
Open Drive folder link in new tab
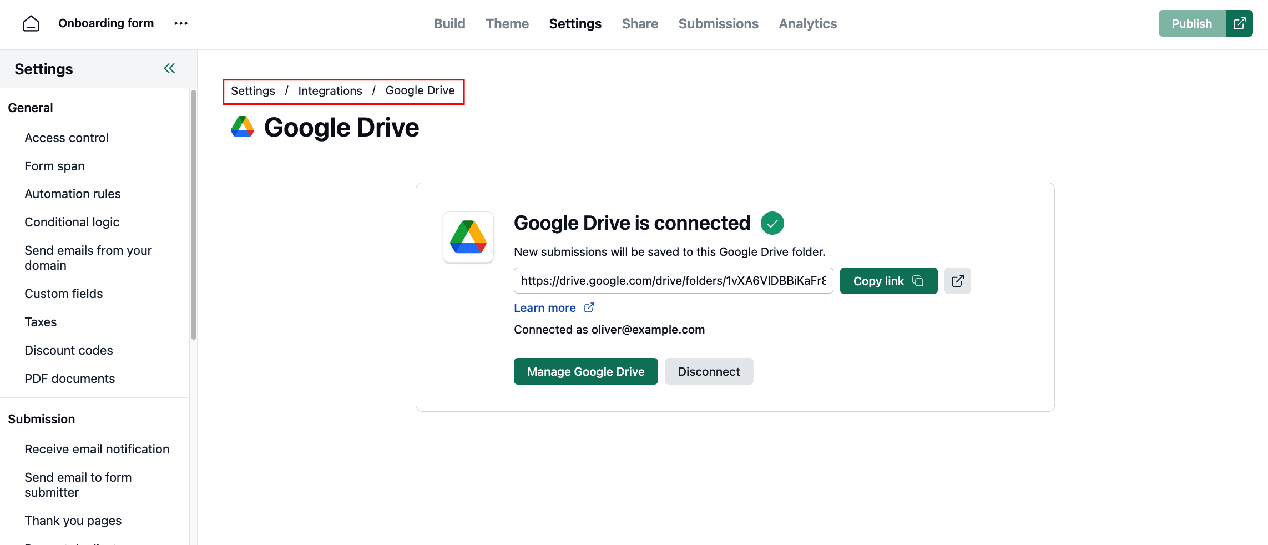point(958,281)
